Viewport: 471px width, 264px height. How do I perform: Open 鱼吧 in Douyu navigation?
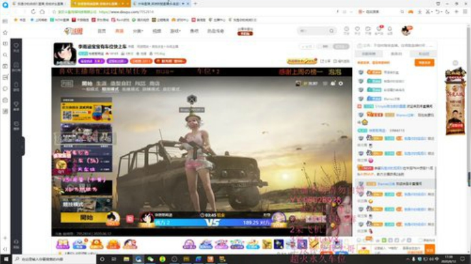coord(194,31)
